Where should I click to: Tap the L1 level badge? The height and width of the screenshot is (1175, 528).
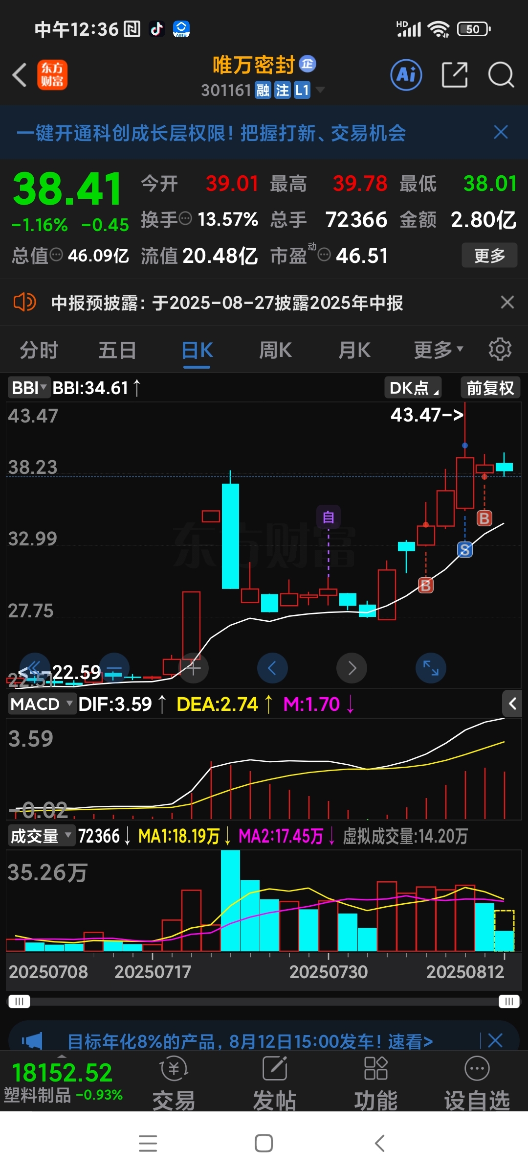tap(302, 90)
